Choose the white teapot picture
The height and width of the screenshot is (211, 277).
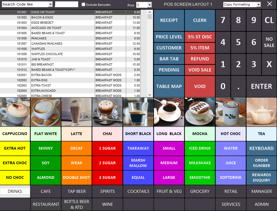(x=262, y=112)
